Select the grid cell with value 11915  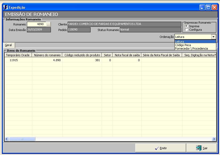click(18, 60)
